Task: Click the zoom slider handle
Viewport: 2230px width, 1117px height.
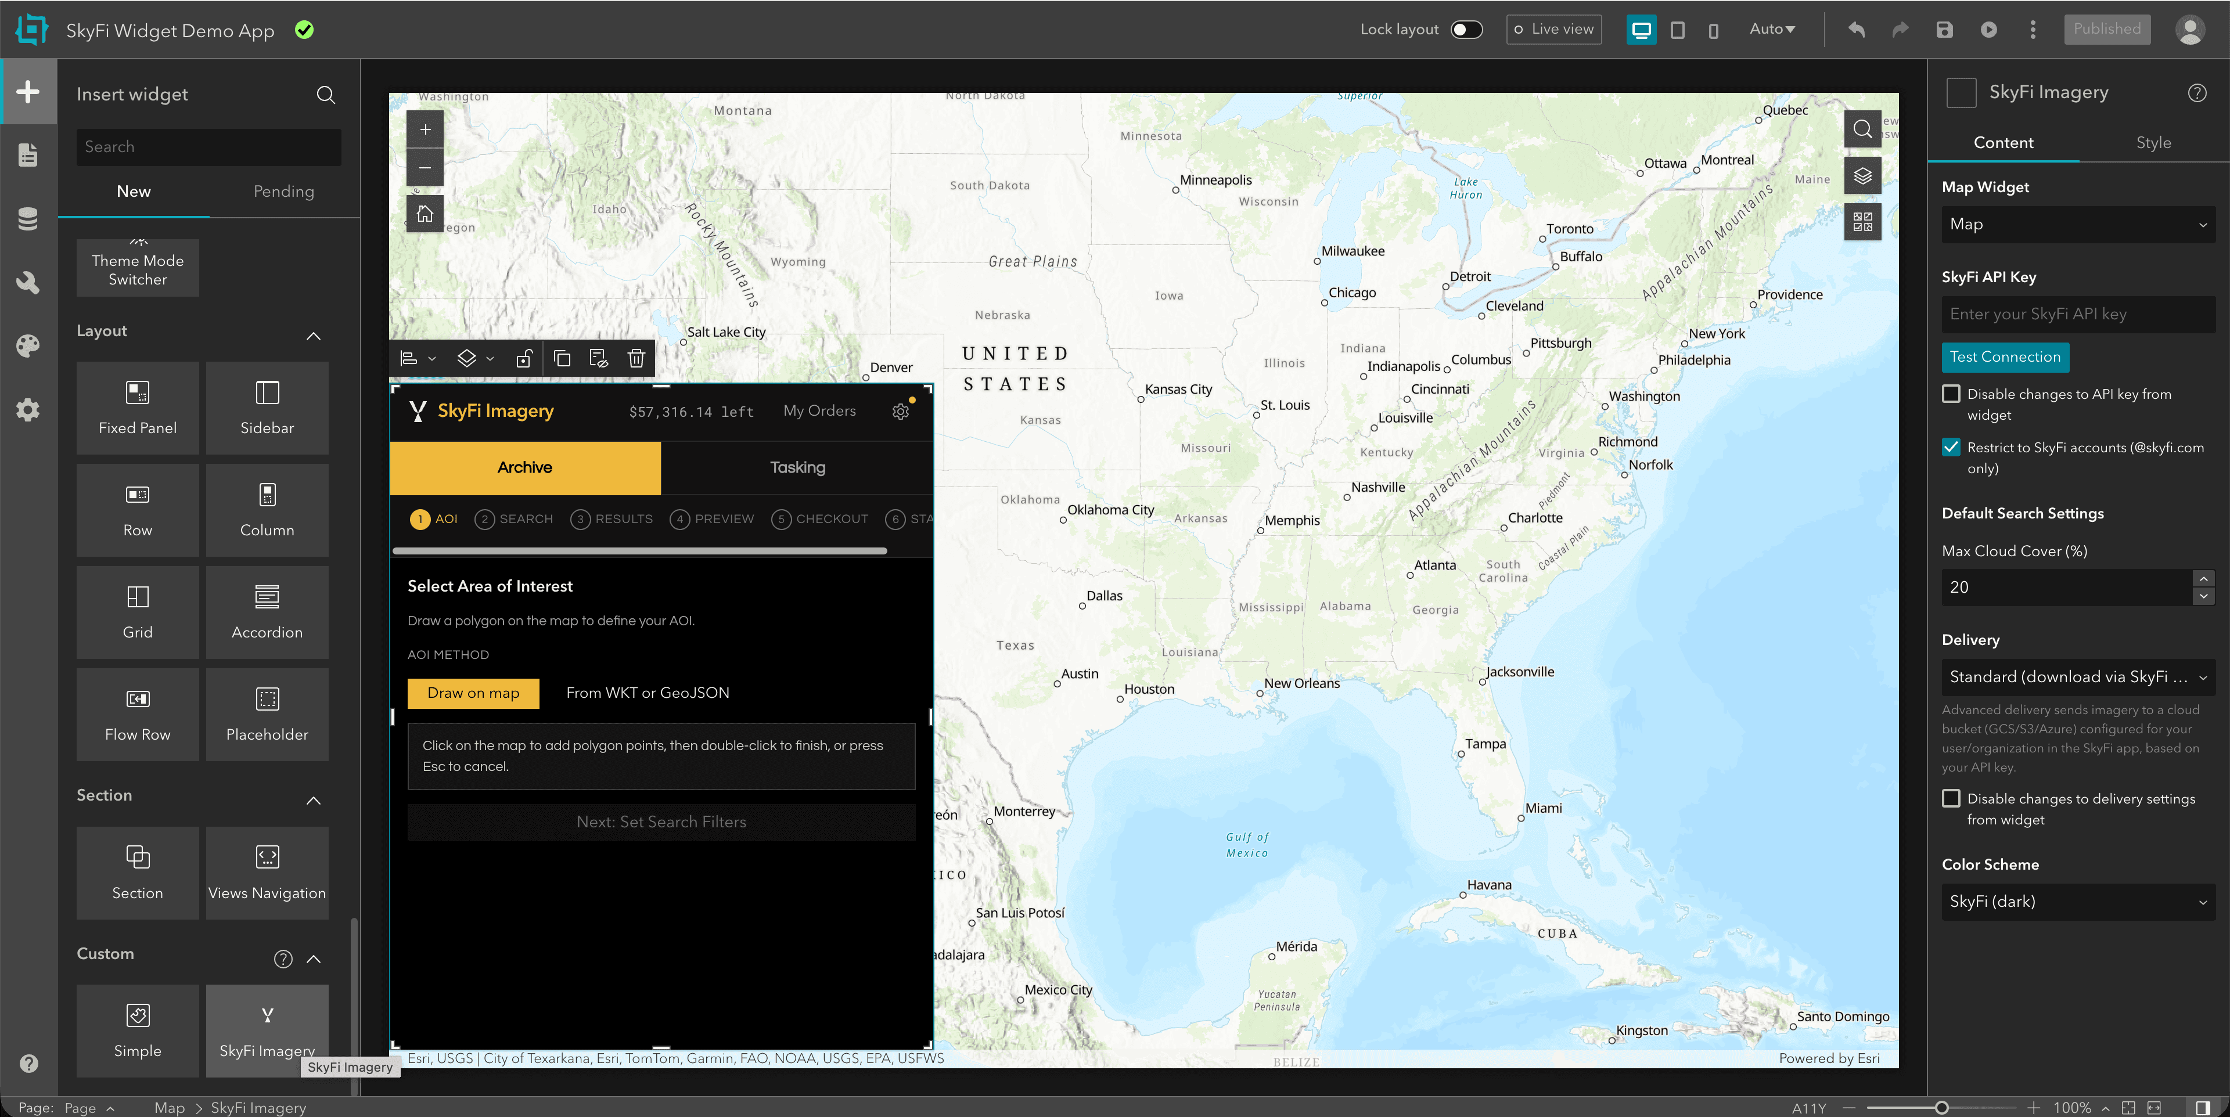Action: pyautogui.click(x=1941, y=1108)
